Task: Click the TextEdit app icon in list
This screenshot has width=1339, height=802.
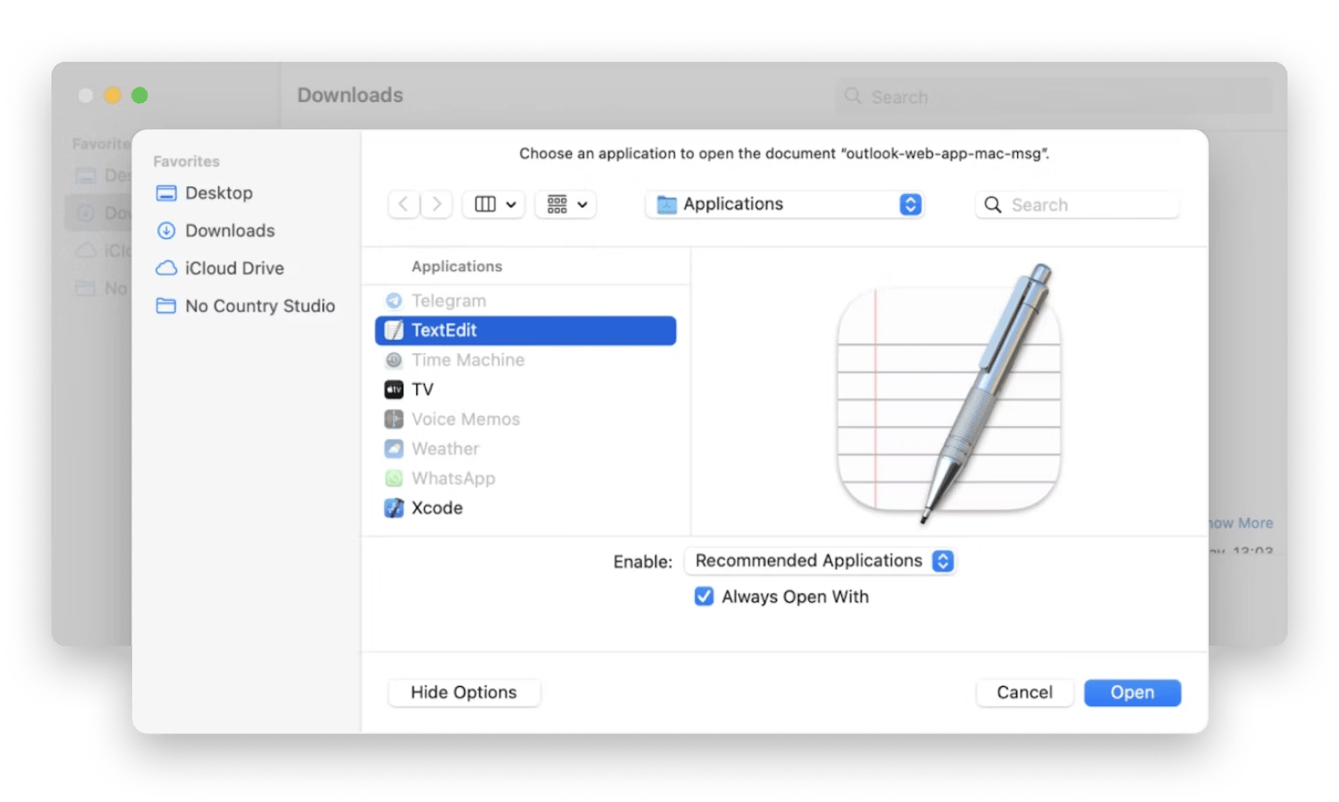Action: click(x=394, y=331)
